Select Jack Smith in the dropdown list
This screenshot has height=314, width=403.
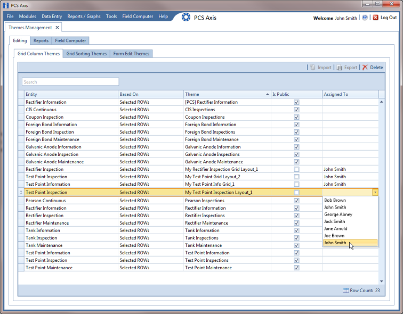(x=350, y=221)
